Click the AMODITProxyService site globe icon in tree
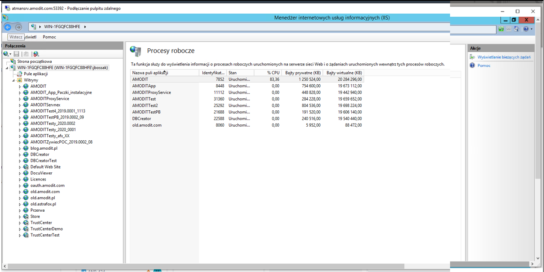This screenshot has height=272, width=544. point(26,99)
